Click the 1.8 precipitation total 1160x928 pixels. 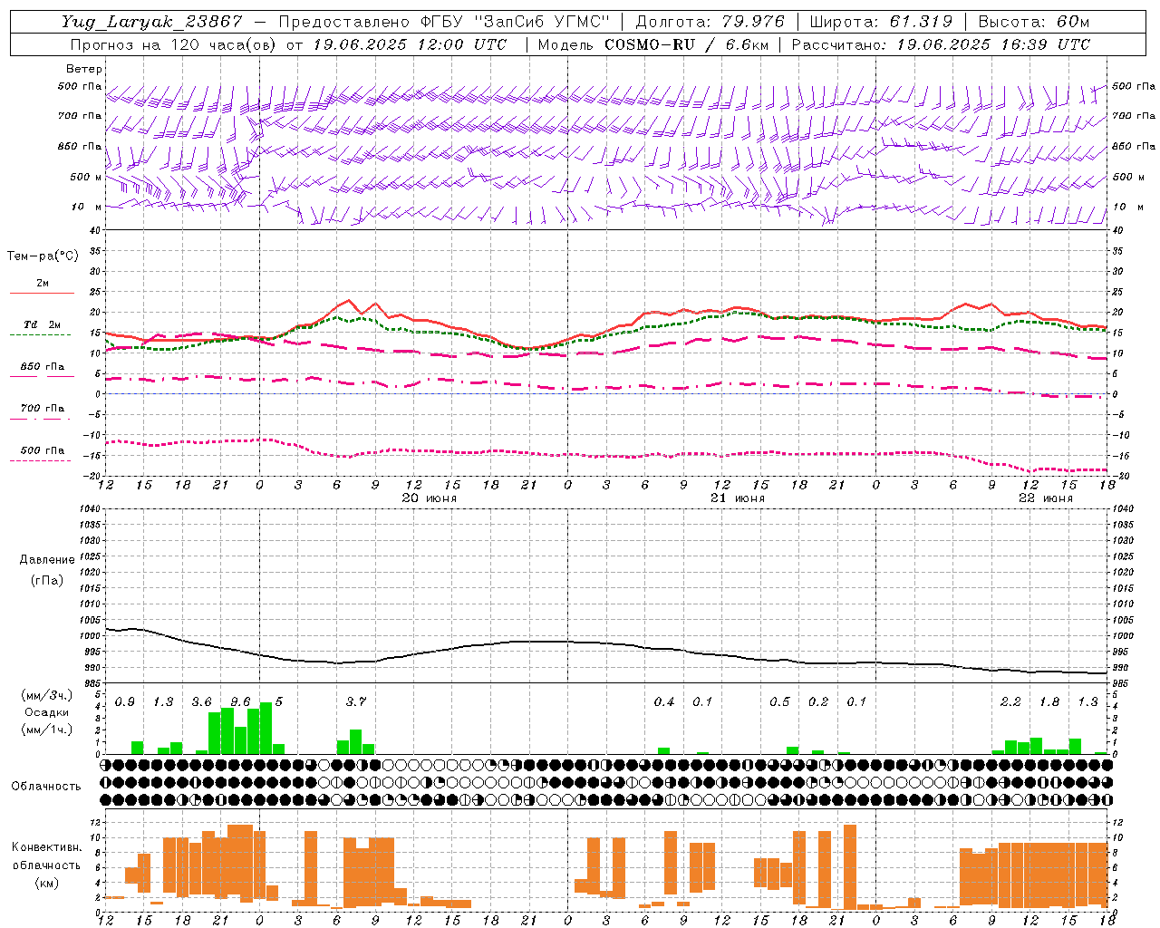click(x=1049, y=702)
